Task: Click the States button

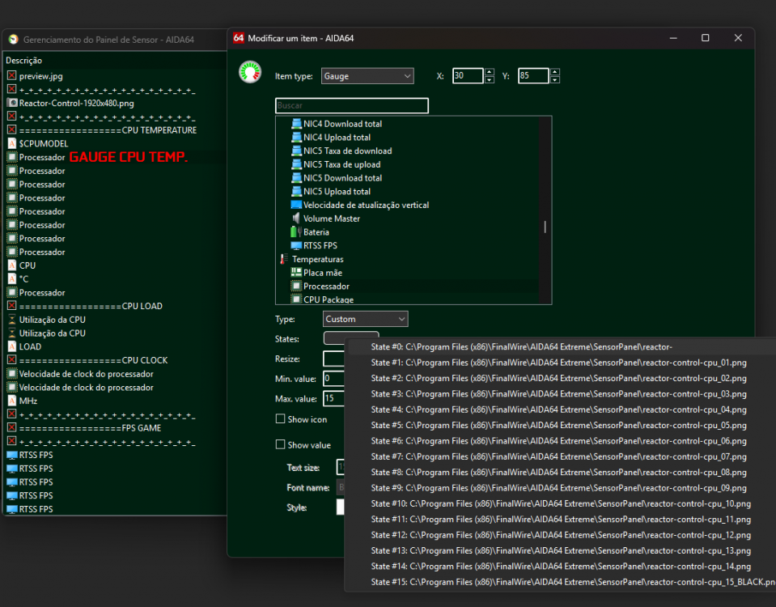Action: click(333, 338)
